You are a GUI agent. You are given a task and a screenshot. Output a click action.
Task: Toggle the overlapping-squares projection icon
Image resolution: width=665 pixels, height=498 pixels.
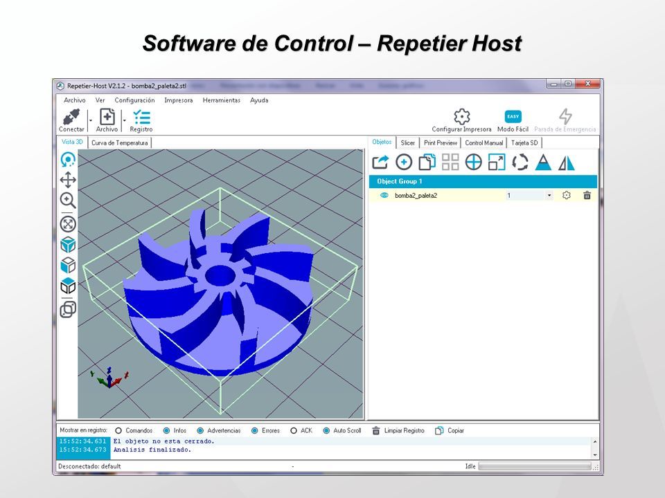click(x=68, y=309)
